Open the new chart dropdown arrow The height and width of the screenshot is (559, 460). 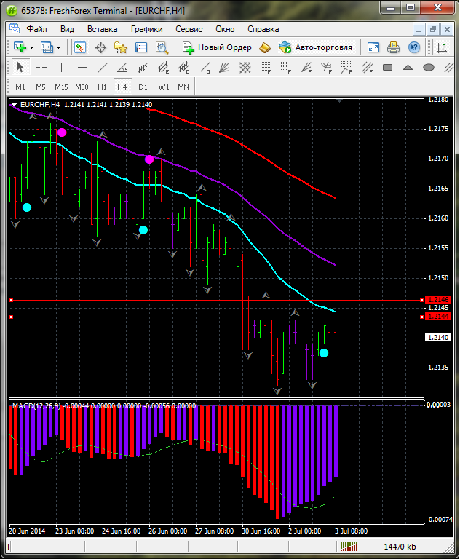point(31,47)
